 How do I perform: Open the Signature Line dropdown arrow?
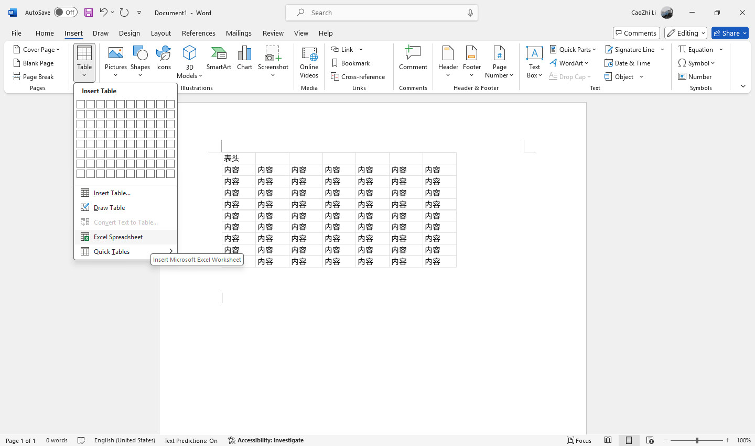click(x=663, y=49)
